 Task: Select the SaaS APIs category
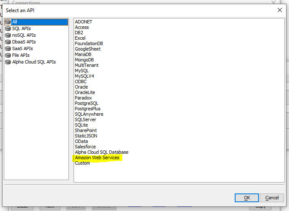(x=23, y=48)
